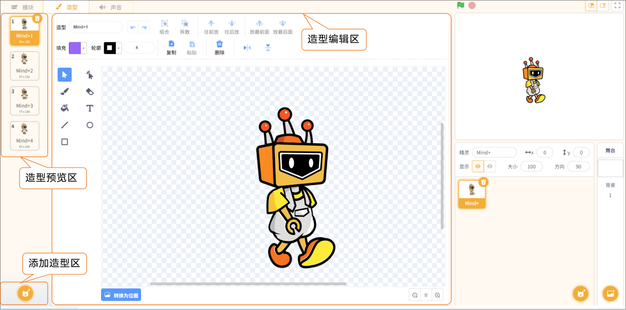The width and height of the screenshot is (626, 310).
Task: Click the flip horizontal icon
Action: tap(247, 47)
